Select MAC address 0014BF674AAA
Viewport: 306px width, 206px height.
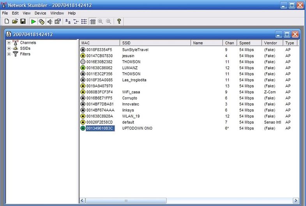tap(100, 110)
